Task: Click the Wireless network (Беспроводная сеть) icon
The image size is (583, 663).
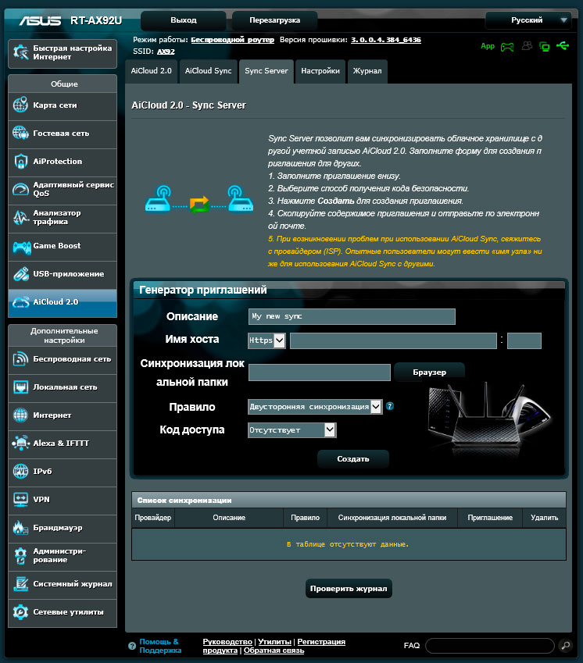Action: pos(20,359)
